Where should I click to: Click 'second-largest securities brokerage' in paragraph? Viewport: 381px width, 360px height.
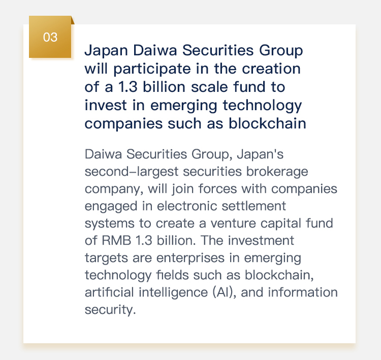[x=196, y=172]
